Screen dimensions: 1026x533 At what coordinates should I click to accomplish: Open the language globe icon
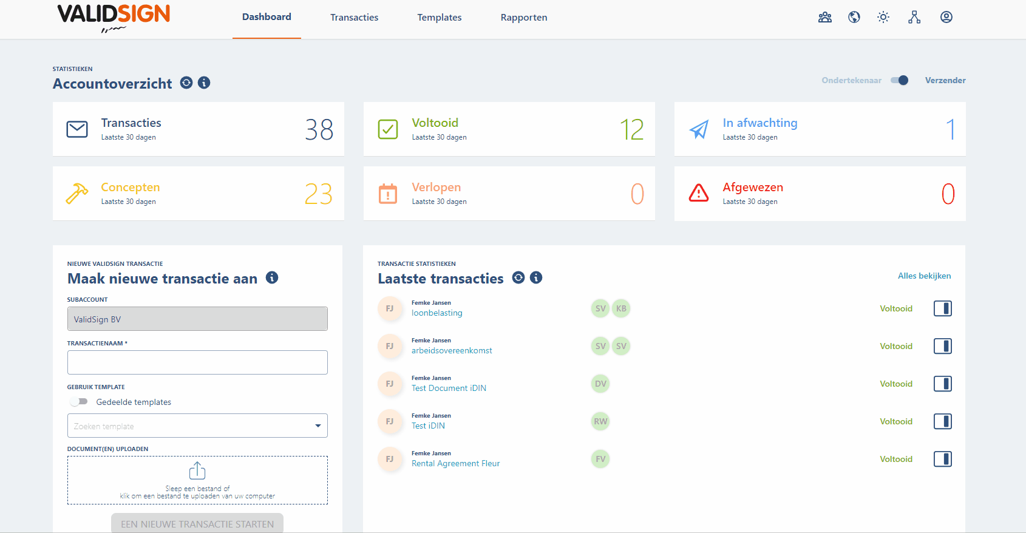point(854,17)
